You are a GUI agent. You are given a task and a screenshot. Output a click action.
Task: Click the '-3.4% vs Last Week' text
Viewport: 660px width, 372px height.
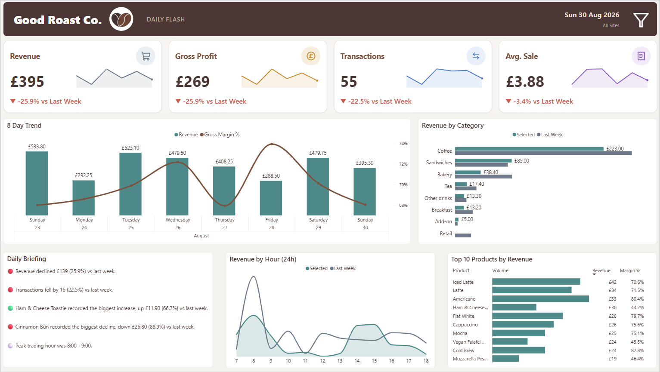coord(543,101)
